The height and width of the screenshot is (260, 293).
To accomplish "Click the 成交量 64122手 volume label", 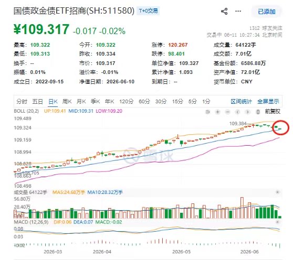I will click(x=30, y=192).
